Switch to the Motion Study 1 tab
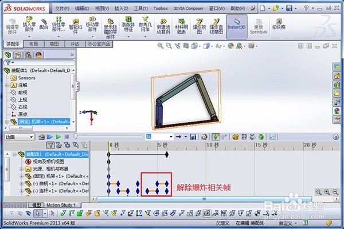This screenshot has width=344, height=229. (x=61, y=205)
